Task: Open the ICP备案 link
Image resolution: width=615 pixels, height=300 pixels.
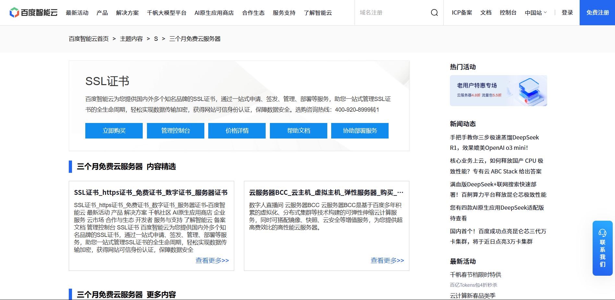Action: click(x=462, y=13)
